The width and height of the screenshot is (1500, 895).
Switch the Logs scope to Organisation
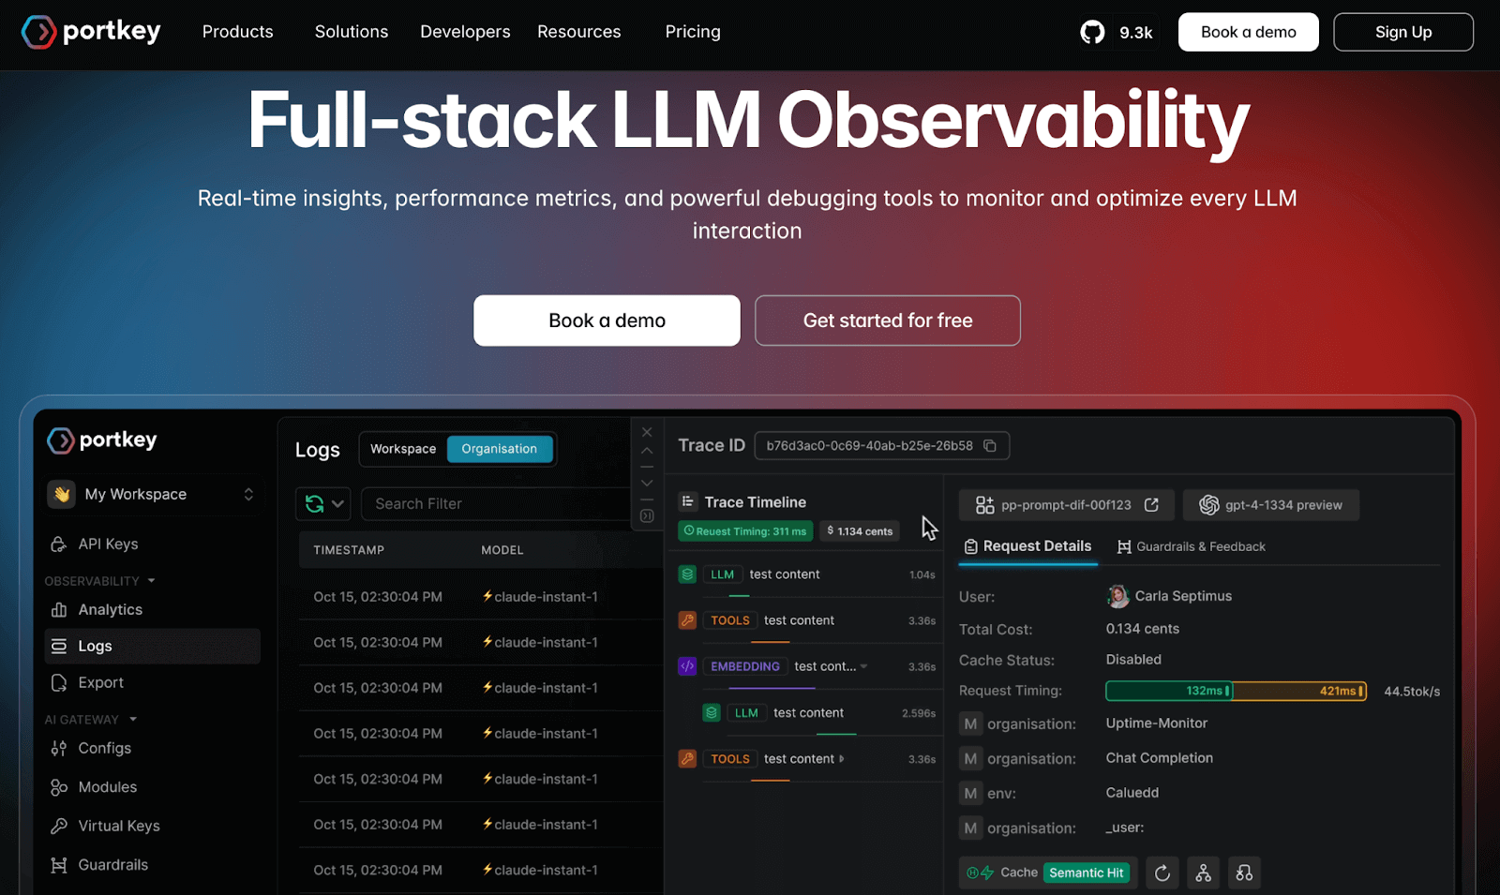(500, 449)
